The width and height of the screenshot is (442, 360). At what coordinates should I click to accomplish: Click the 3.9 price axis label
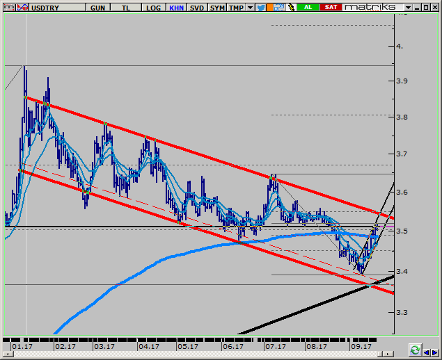[402, 81]
